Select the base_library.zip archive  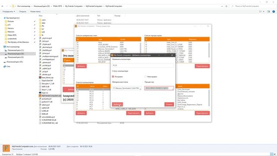tap(48, 78)
